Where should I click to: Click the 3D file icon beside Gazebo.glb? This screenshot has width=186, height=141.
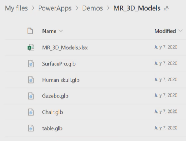31,96
